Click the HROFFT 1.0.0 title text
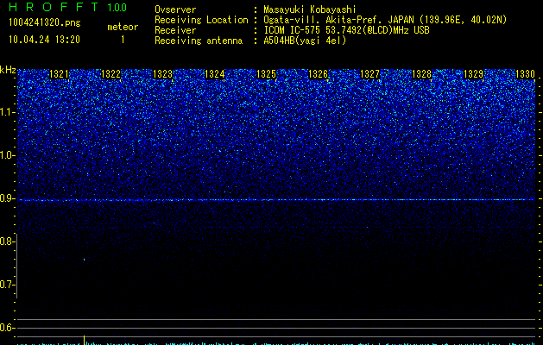Image resolution: width=543 pixels, height=345 pixels. 68,7
